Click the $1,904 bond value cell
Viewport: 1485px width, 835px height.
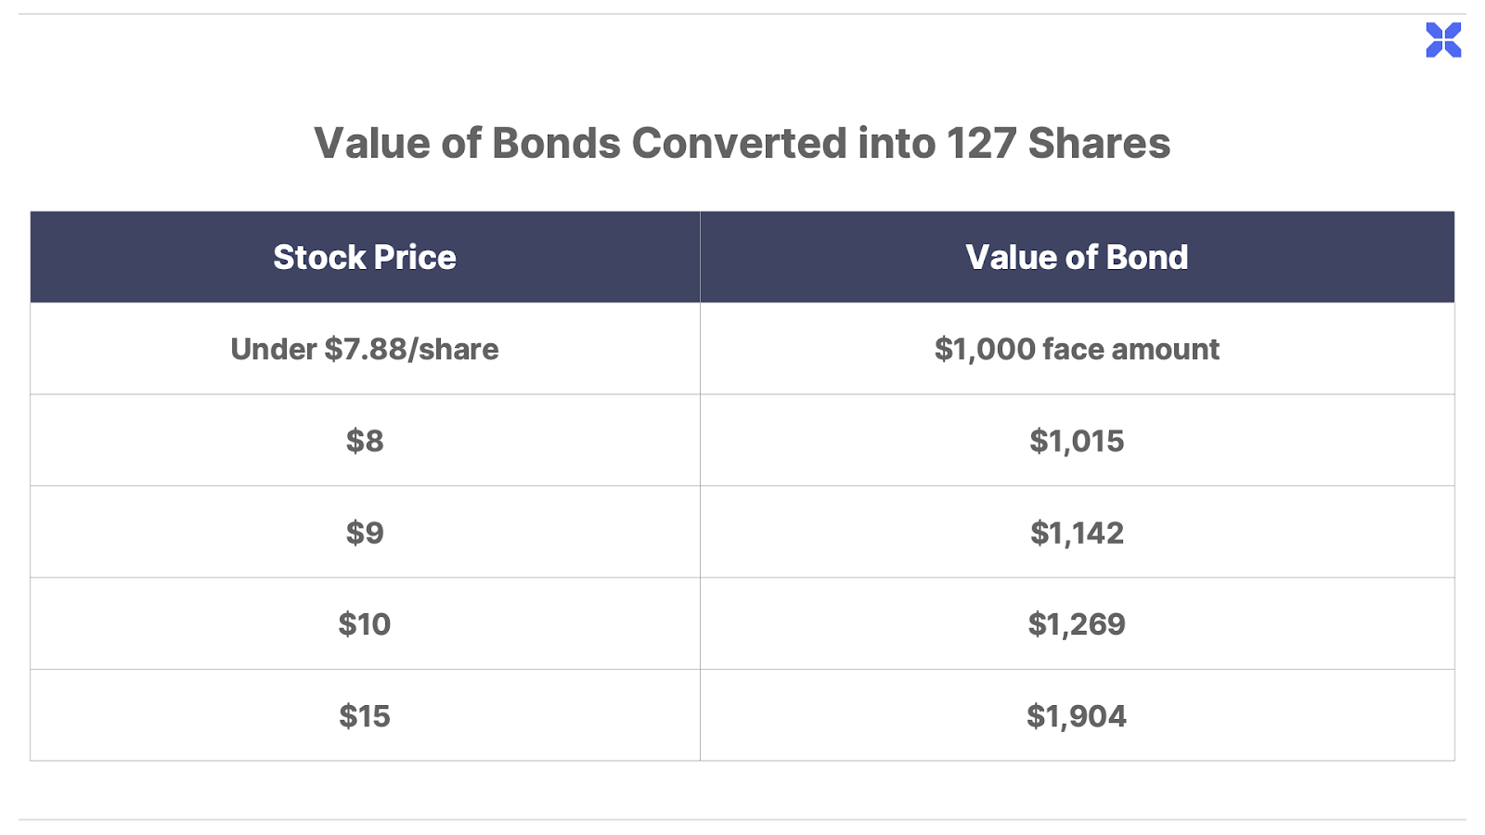point(1077,715)
